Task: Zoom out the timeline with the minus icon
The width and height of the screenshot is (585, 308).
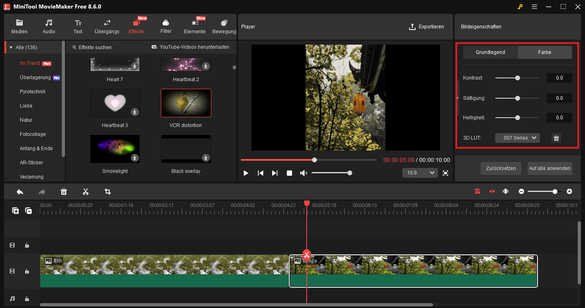Action: click(521, 191)
